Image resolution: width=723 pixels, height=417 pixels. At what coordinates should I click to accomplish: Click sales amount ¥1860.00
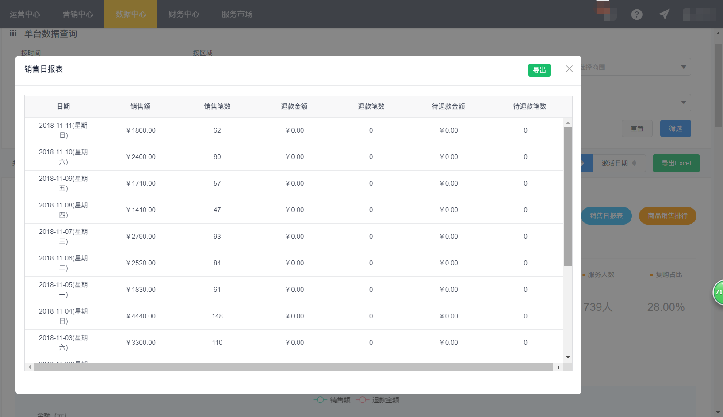coord(141,130)
